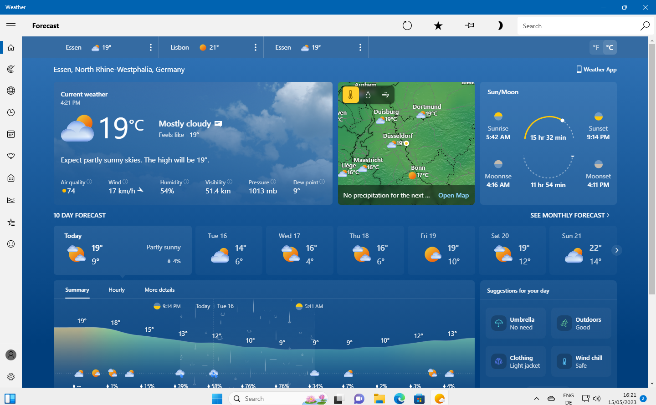The image size is (656, 405).
Task: Open the 3D Maps globe icon
Action: [10, 91]
